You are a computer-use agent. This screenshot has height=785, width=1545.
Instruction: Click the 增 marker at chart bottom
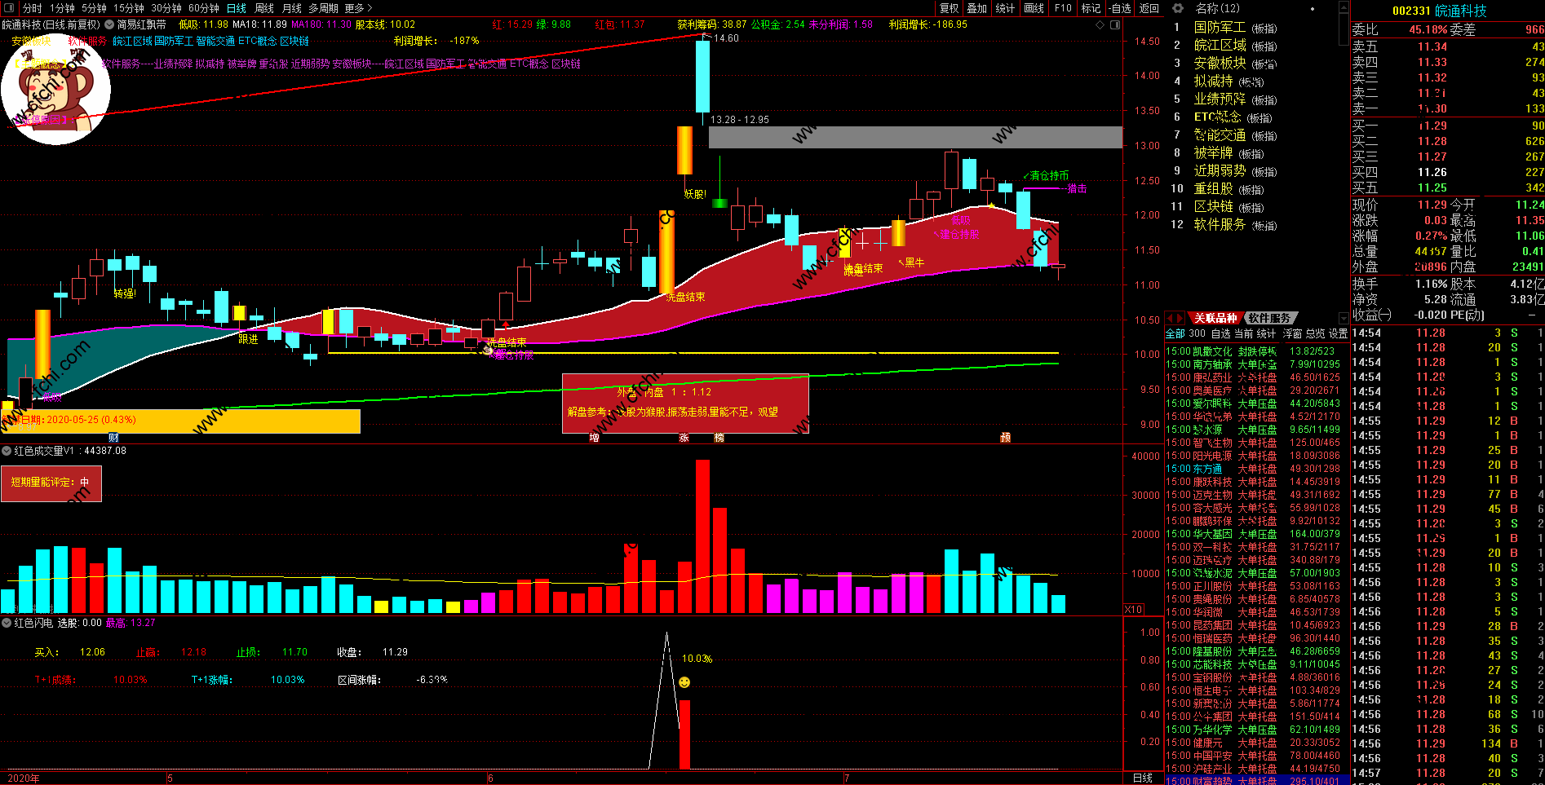click(x=594, y=438)
